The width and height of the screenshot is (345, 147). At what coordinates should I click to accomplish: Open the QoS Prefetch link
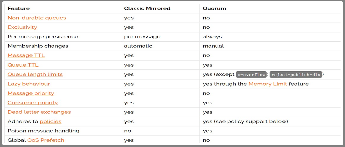[46, 140]
